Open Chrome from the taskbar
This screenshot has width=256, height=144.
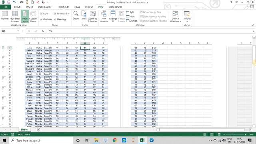115,140
